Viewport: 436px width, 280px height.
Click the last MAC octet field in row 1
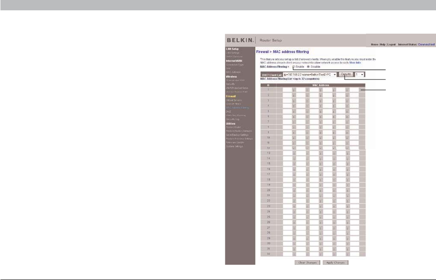354,90
